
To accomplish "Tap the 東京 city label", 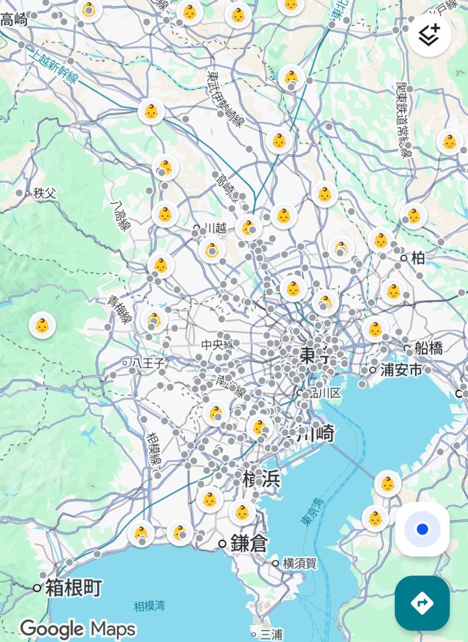I will point(314,355).
